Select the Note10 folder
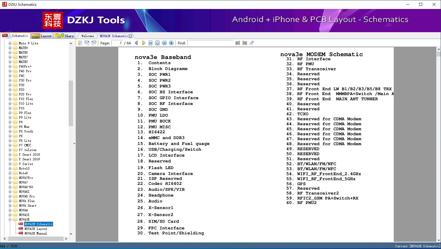441x249 pixels. [24, 168]
